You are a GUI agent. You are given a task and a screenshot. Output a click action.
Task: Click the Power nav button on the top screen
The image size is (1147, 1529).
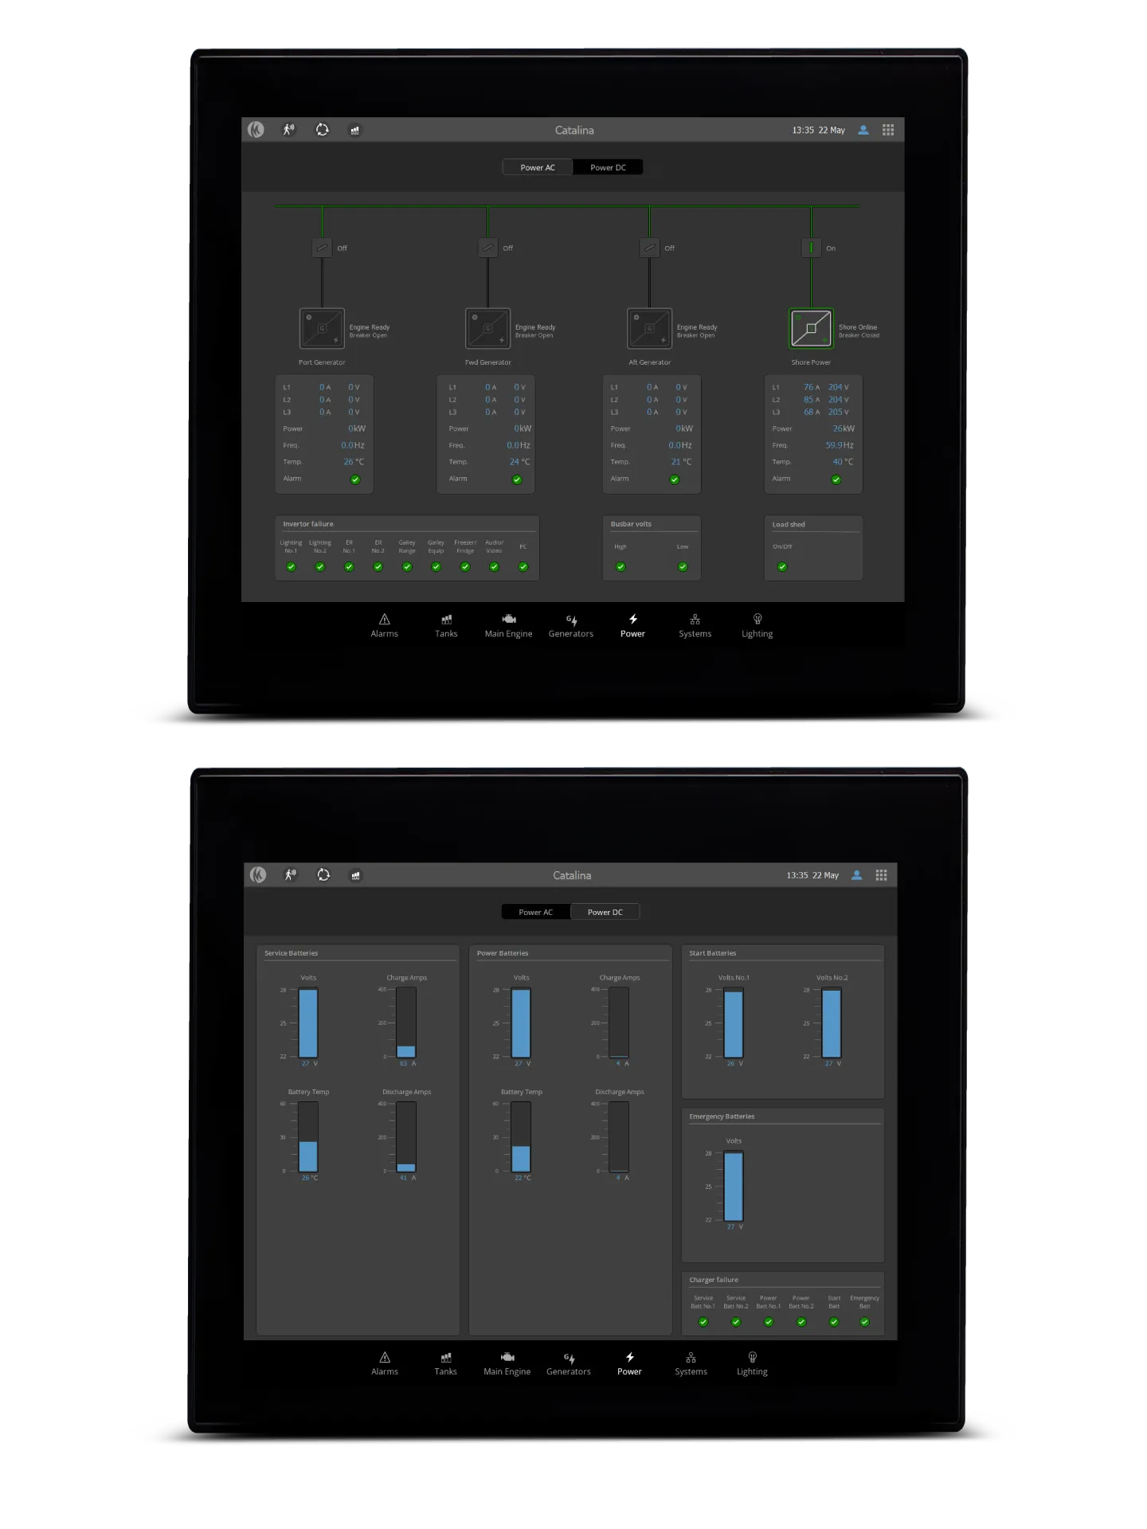tap(632, 626)
